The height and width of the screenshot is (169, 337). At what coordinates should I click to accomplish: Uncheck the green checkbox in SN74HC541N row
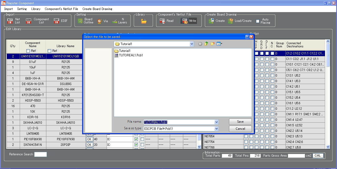click(136, 145)
